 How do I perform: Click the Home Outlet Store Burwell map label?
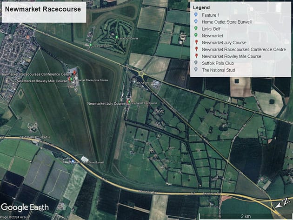click(x=89, y=162)
